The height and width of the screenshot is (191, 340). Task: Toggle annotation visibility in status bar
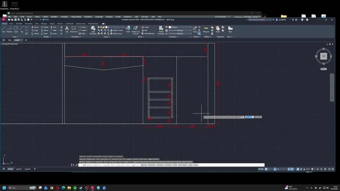tap(298, 169)
